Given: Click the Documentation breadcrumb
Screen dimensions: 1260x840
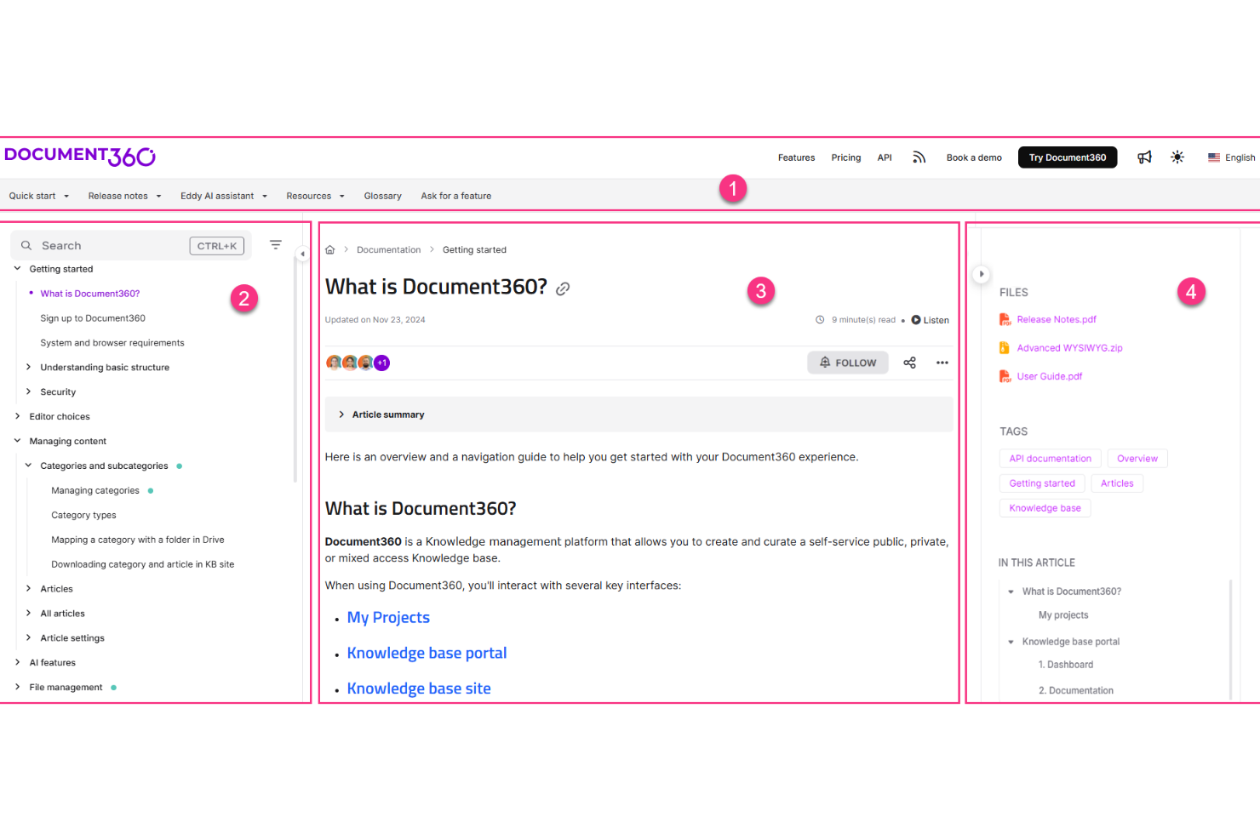Looking at the screenshot, I should coord(388,249).
